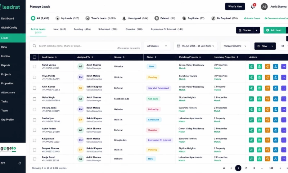Switch to the Pending tab
The image size is (288, 173).
[82, 29]
